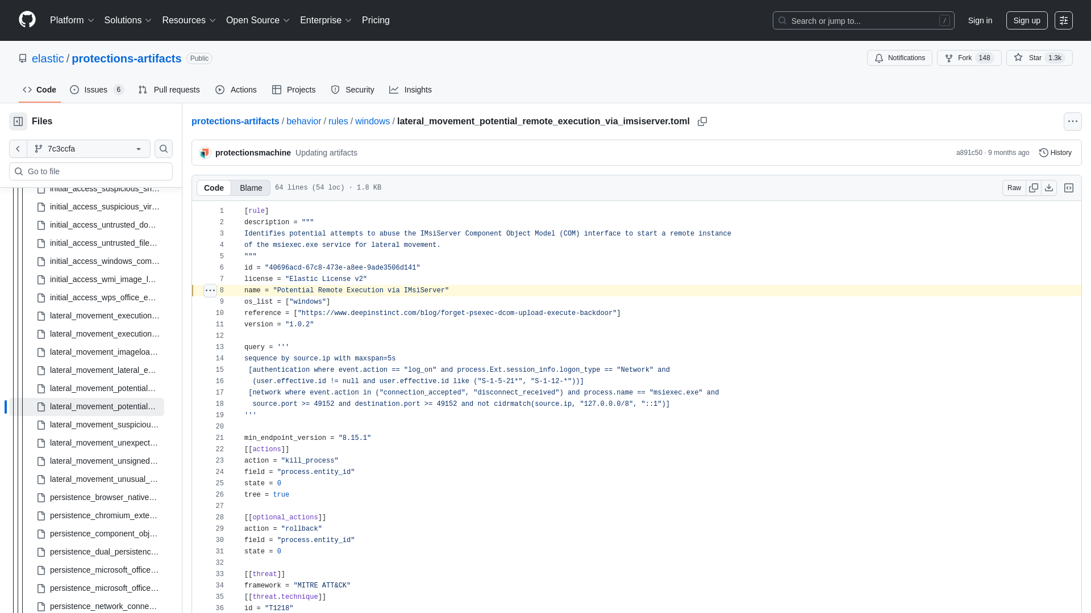Screen dimensions: 1091x613
Task: Click the Raw button
Action: (x=1014, y=188)
